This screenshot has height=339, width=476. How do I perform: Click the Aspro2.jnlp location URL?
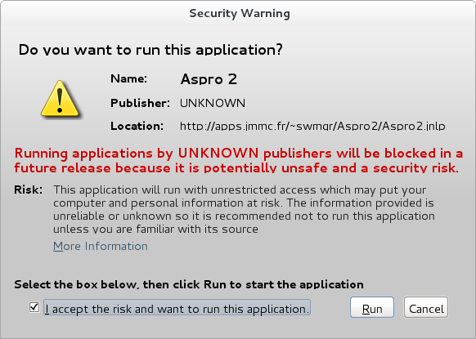pos(312,126)
